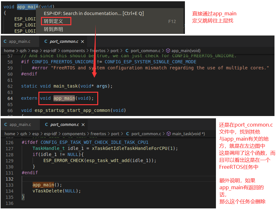Click highlighted app_main on line 64
This screenshot has height=210, width=278.
coord(64,98)
